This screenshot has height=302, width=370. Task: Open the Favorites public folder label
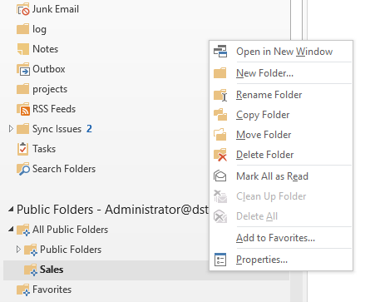pyautogui.click(x=52, y=290)
